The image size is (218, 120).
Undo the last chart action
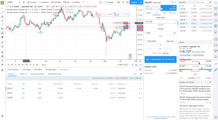tap(83, 2)
